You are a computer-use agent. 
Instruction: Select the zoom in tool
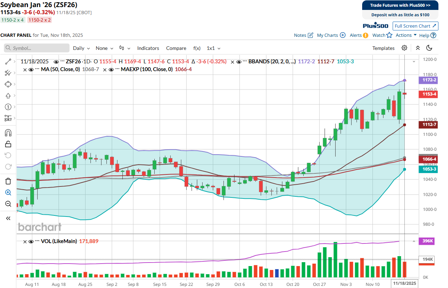tap(8, 192)
